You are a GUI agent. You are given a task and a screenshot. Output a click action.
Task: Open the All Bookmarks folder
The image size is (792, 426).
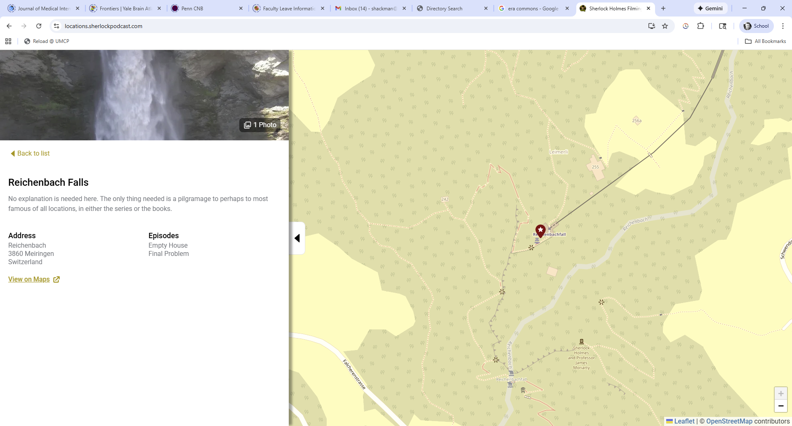tap(765, 41)
